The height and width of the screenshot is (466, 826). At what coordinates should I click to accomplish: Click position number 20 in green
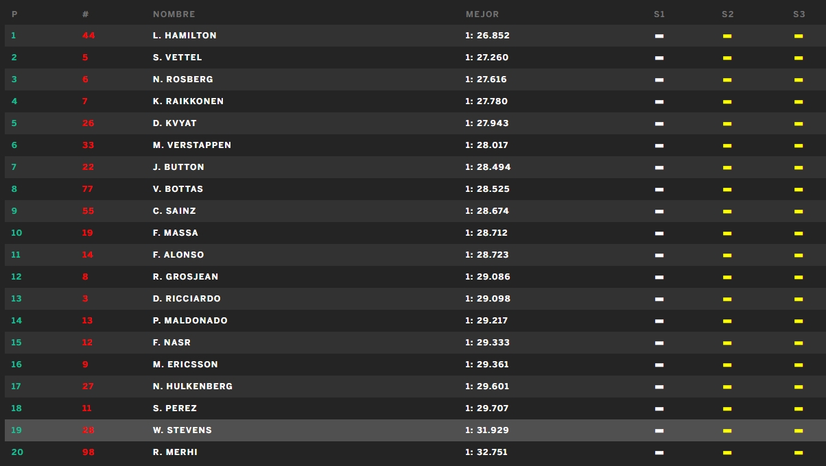click(x=16, y=452)
